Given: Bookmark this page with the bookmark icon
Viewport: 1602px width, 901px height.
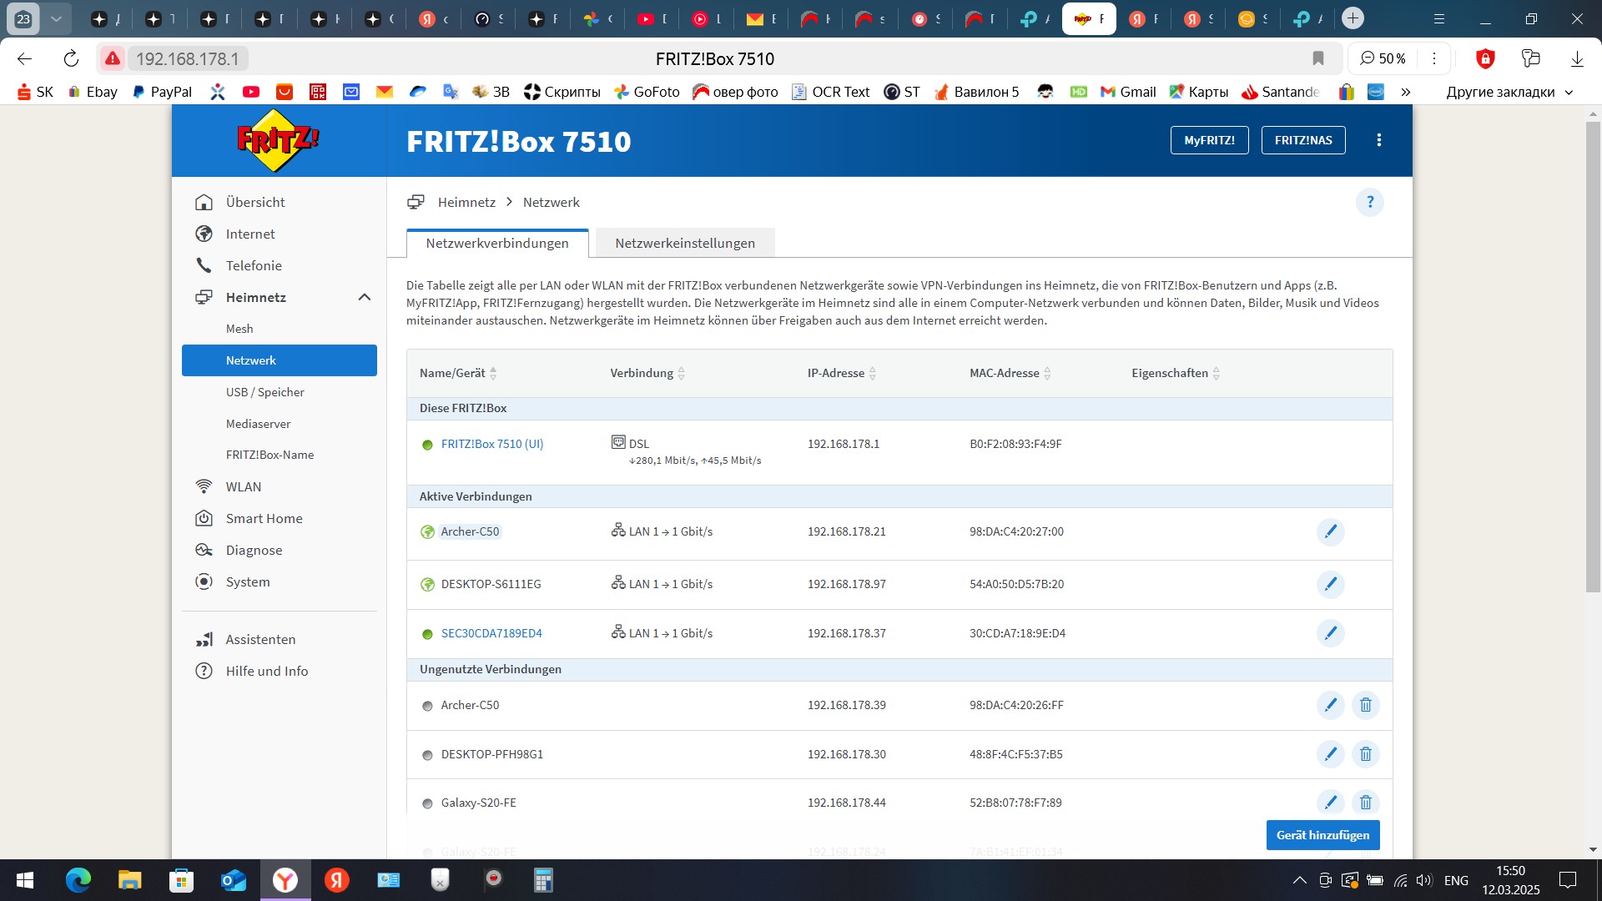Looking at the screenshot, I should click(x=1318, y=58).
